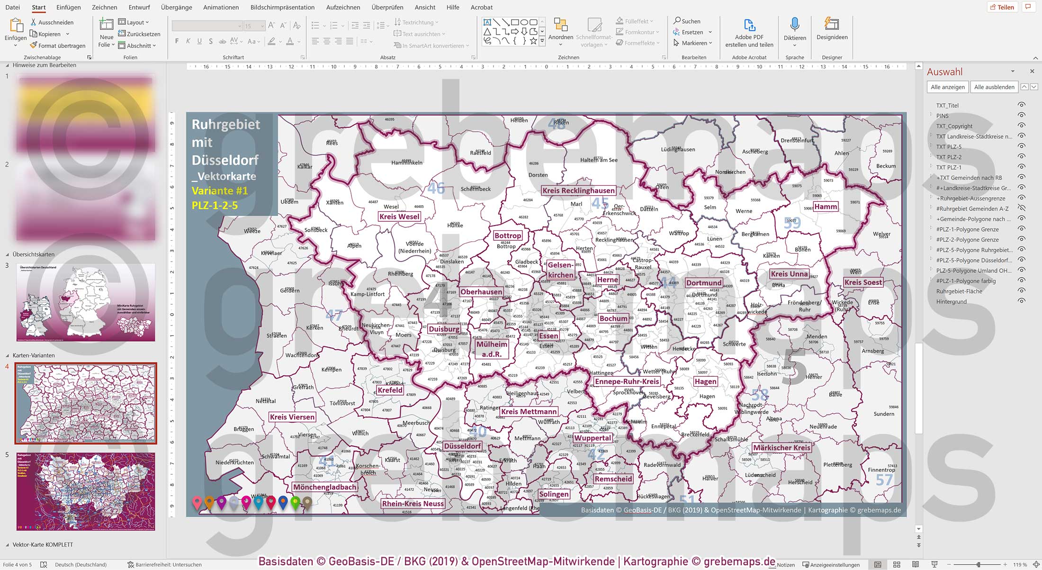1042x570 pixels.
Task: Click the Alle anzeigen button
Action: click(x=947, y=87)
